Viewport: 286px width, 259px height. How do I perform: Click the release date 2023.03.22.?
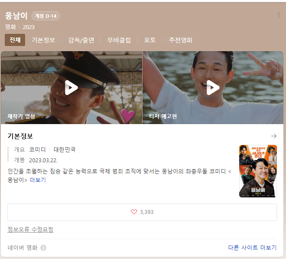tap(43, 160)
